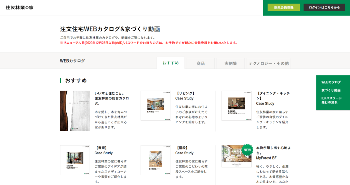Open the 総合カタログ wood cover thumbnail
The image size is (350, 185).
point(75,111)
